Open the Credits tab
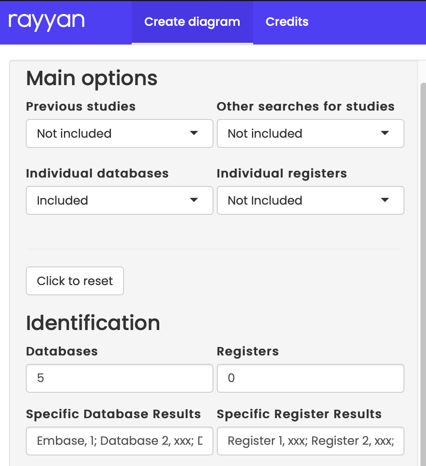The height and width of the screenshot is (466, 426). point(287,22)
